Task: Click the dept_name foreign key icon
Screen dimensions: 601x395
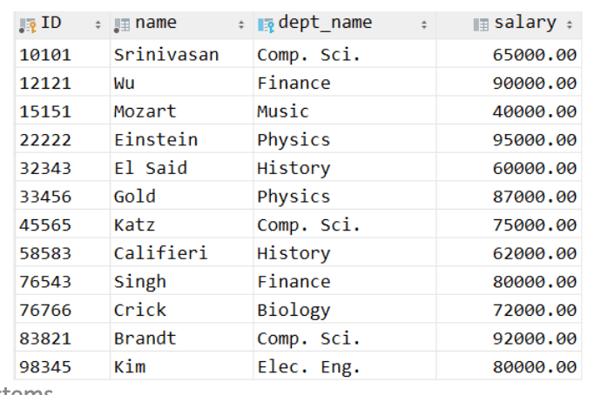Action: tap(266, 25)
